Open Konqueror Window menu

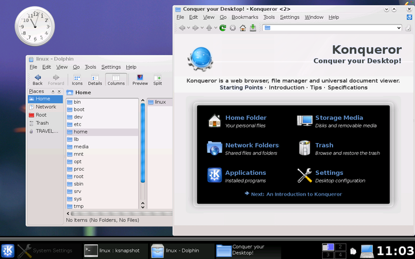click(x=314, y=17)
